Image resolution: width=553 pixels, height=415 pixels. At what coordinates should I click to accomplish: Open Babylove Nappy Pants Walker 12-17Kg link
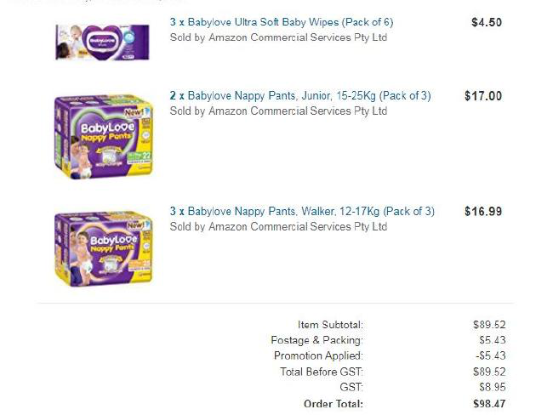302,211
